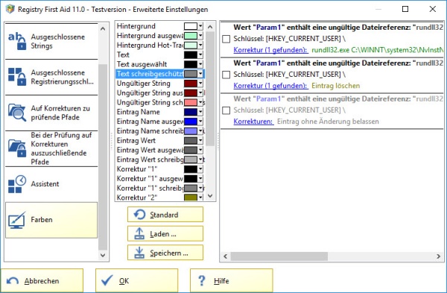Click the white Hintergrund color swatch

click(x=191, y=26)
